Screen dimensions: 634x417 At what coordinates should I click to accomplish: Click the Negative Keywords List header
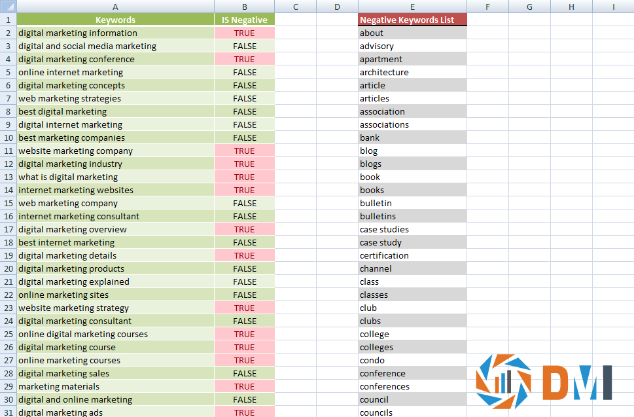coord(412,20)
